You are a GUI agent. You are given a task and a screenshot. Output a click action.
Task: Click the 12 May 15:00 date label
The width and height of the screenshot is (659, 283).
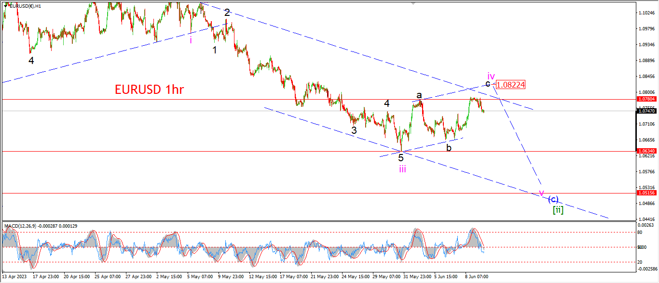pyautogui.click(x=262, y=277)
